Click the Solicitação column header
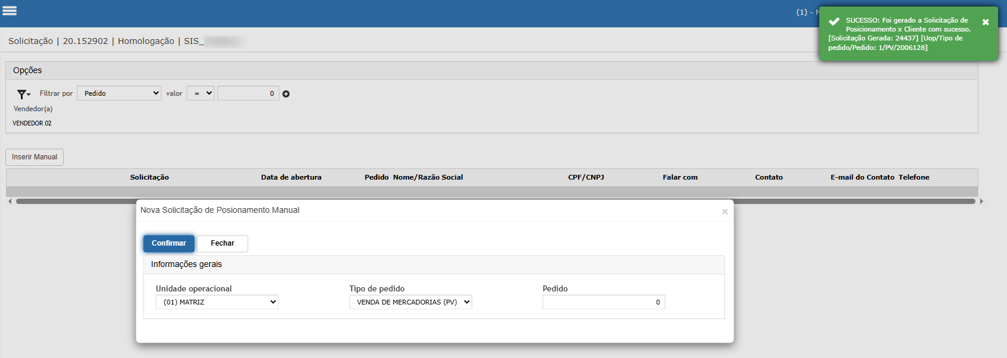Viewport: 1007px width, 358px height. (x=150, y=177)
